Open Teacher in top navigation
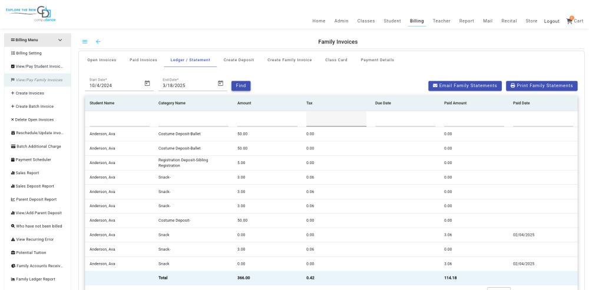Viewport: 589px width, 290px height. [441, 21]
